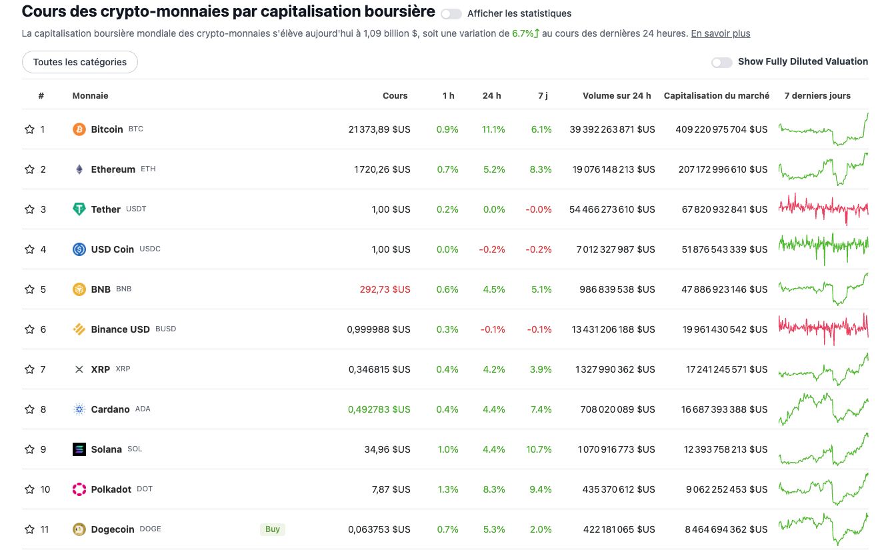Viewport: 882px width, 550px height.
Task: Enable Show Fully Diluted Valuation switch
Action: pos(721,62)
